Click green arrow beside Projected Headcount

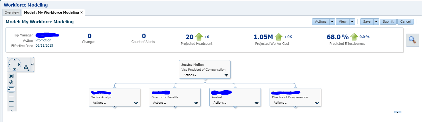[x=199, y=37]
